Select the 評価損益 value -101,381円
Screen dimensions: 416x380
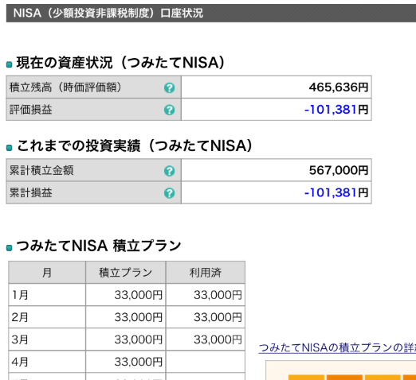[336, 110]
